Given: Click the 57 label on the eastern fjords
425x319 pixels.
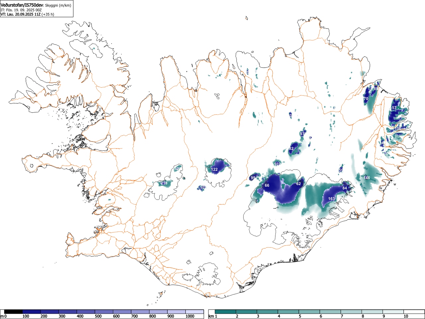Looking at the screenshot, I should click(x=394, y=108).
